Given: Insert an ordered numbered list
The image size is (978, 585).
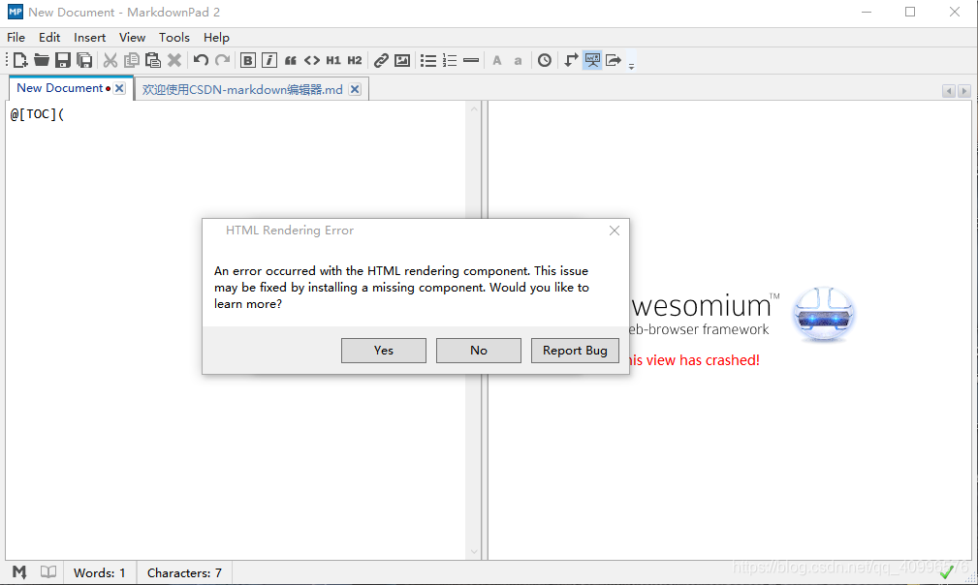Looking at the screenshot, I should tap(450, 60).
